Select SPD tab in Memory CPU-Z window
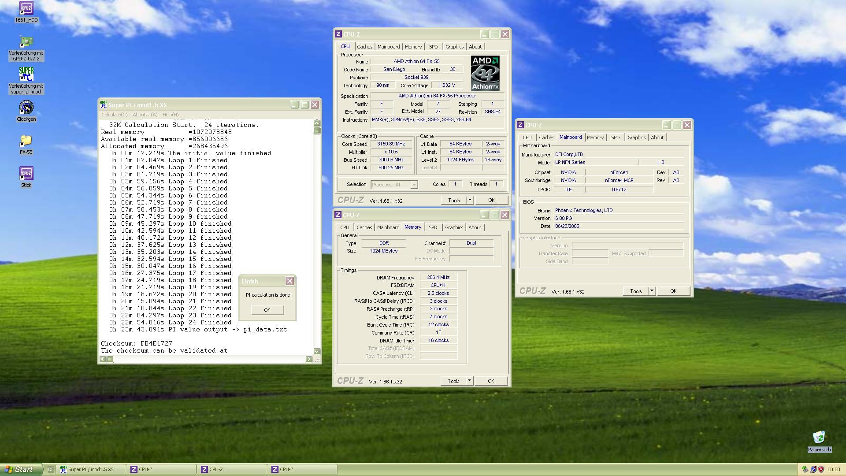The height and width of the screenshot is (476, 846). (x=433, y=227)
